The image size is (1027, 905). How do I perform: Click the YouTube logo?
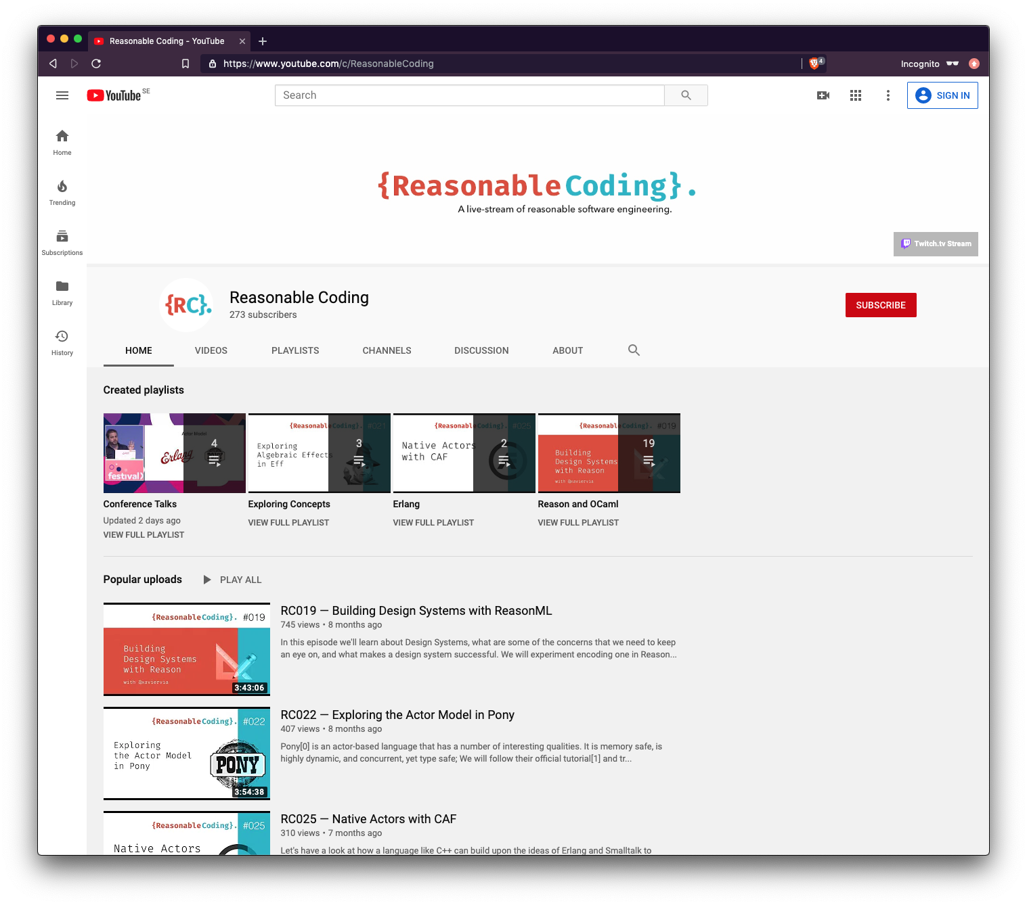(114, 95)
